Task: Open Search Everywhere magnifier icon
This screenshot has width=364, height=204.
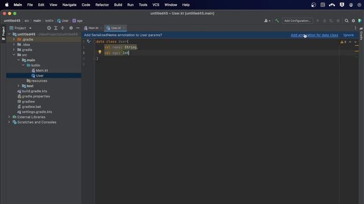Action: (346, 21)
